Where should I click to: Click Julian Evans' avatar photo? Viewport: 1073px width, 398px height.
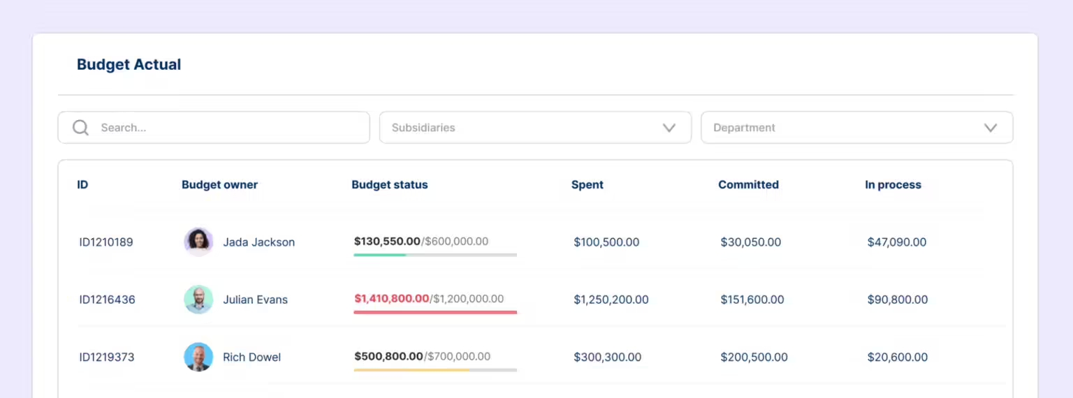(198, 300)
